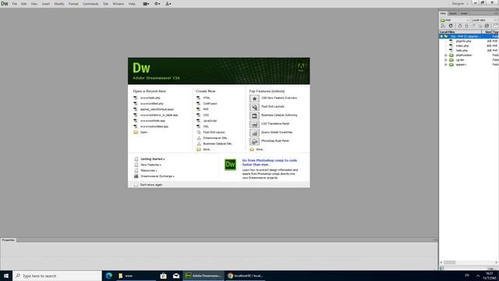Open the Window menu

(119, 4)
